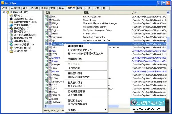Click the 安全供应者 shield icon
This screenshot has height=114, width=172.
pos(11,48)
